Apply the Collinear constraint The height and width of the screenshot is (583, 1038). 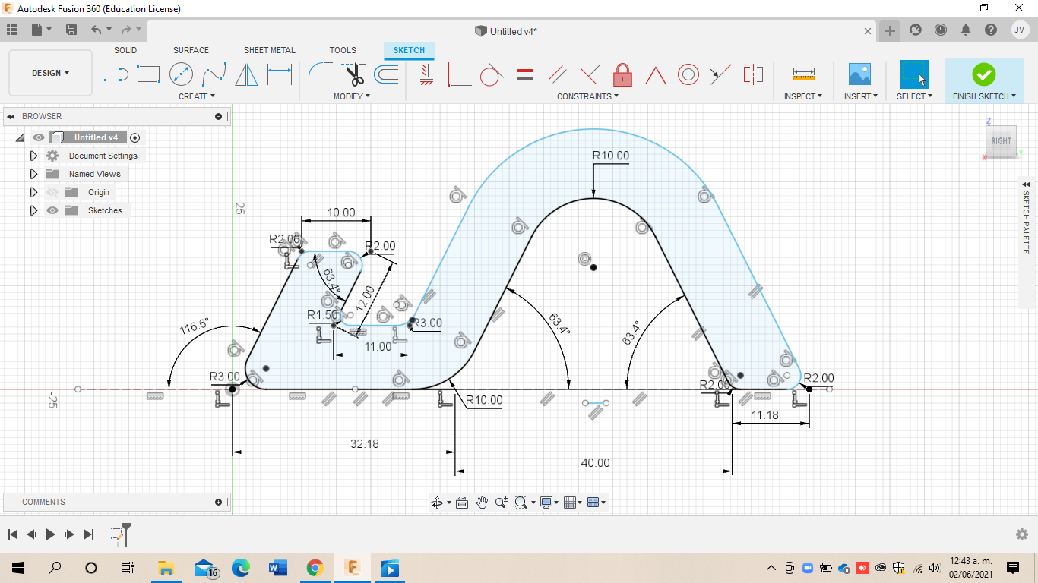click(720, 74)
